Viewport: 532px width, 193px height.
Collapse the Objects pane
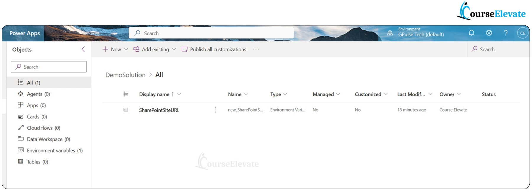click(83, 49)
